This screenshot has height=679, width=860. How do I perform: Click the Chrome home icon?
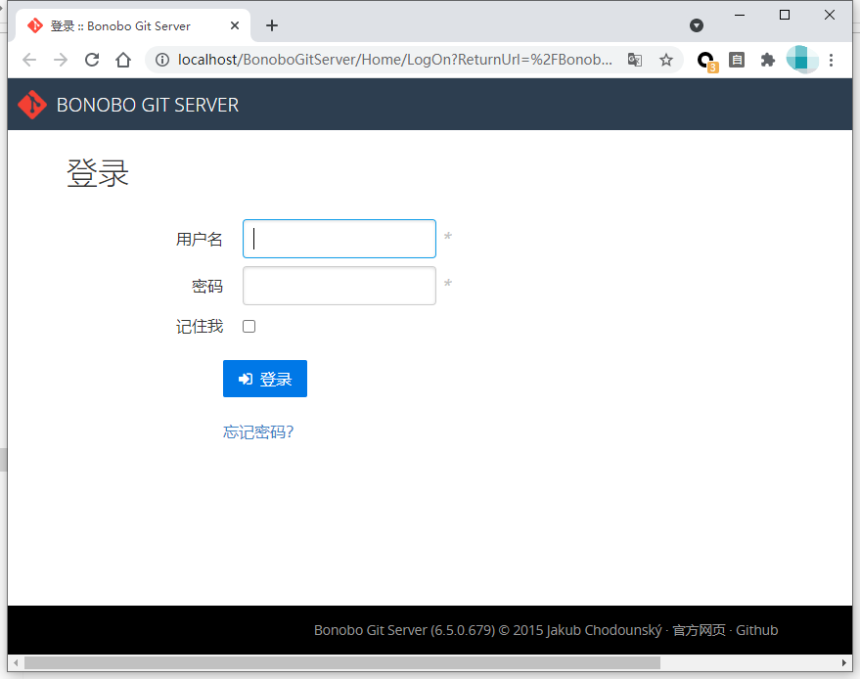pos(124,60)
